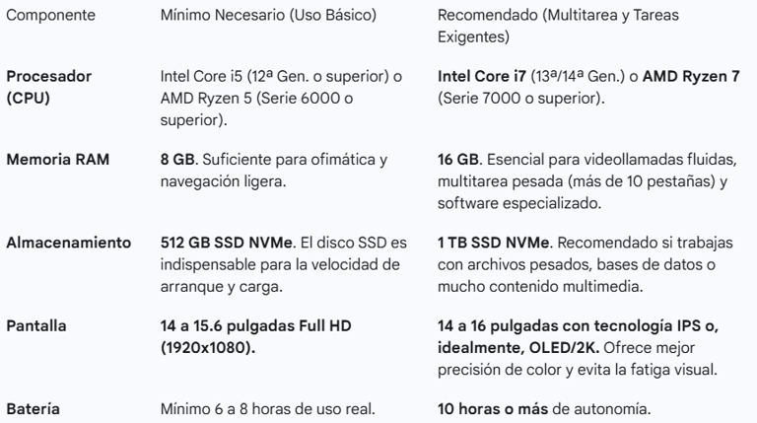Select the 10 horas o más text
Viewport: 757px width, 423px height.
(x=493, y=409)
